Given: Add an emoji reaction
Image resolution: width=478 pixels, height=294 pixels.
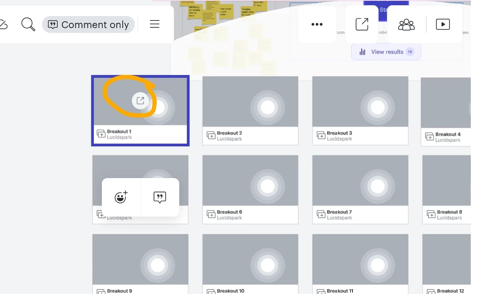Looking at the screenshot, I should click(x=121, y=197).
